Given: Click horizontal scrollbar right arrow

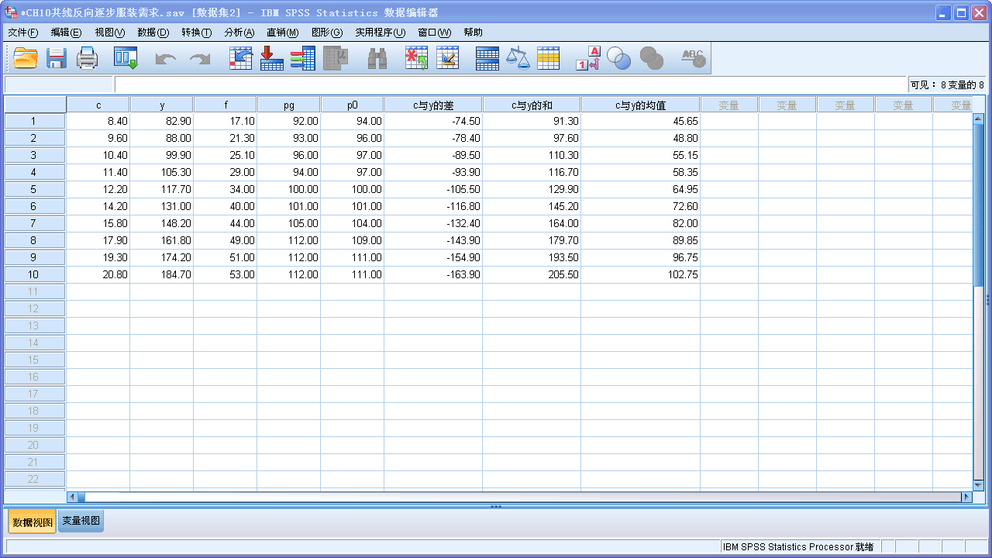Looking at the screenshot, I should (966, 497).
